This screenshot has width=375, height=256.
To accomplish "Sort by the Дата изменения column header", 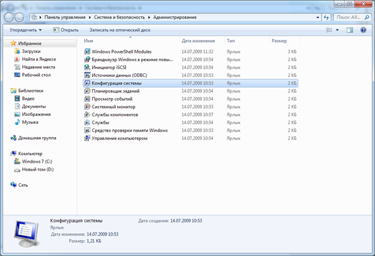I will click(x=202, y=41).
